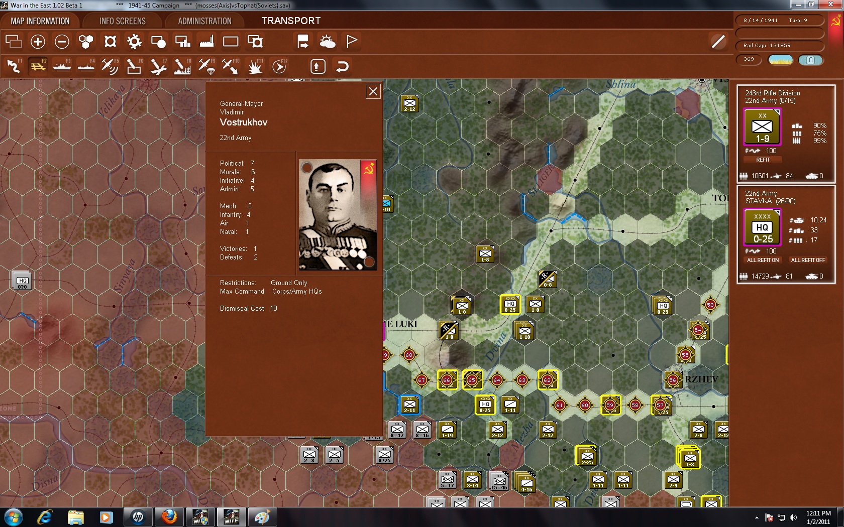Image resolution: width=844 pixels, height=527 pixels.
Task: Toggle the rectangle-with-gear map overlay icon
Action: coord(255,41)
